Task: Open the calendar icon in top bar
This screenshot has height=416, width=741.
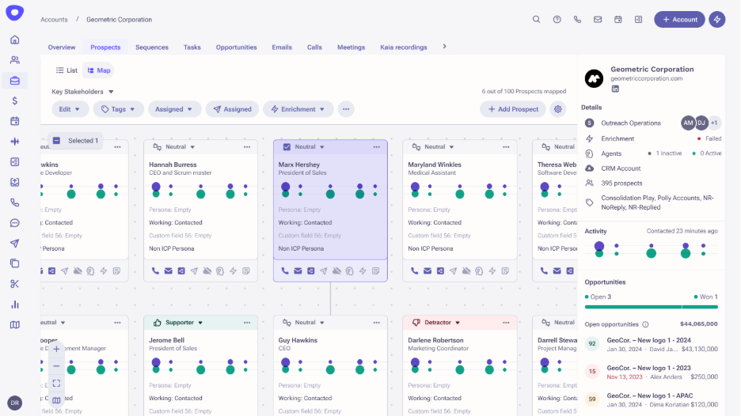Action: [617, 19]
